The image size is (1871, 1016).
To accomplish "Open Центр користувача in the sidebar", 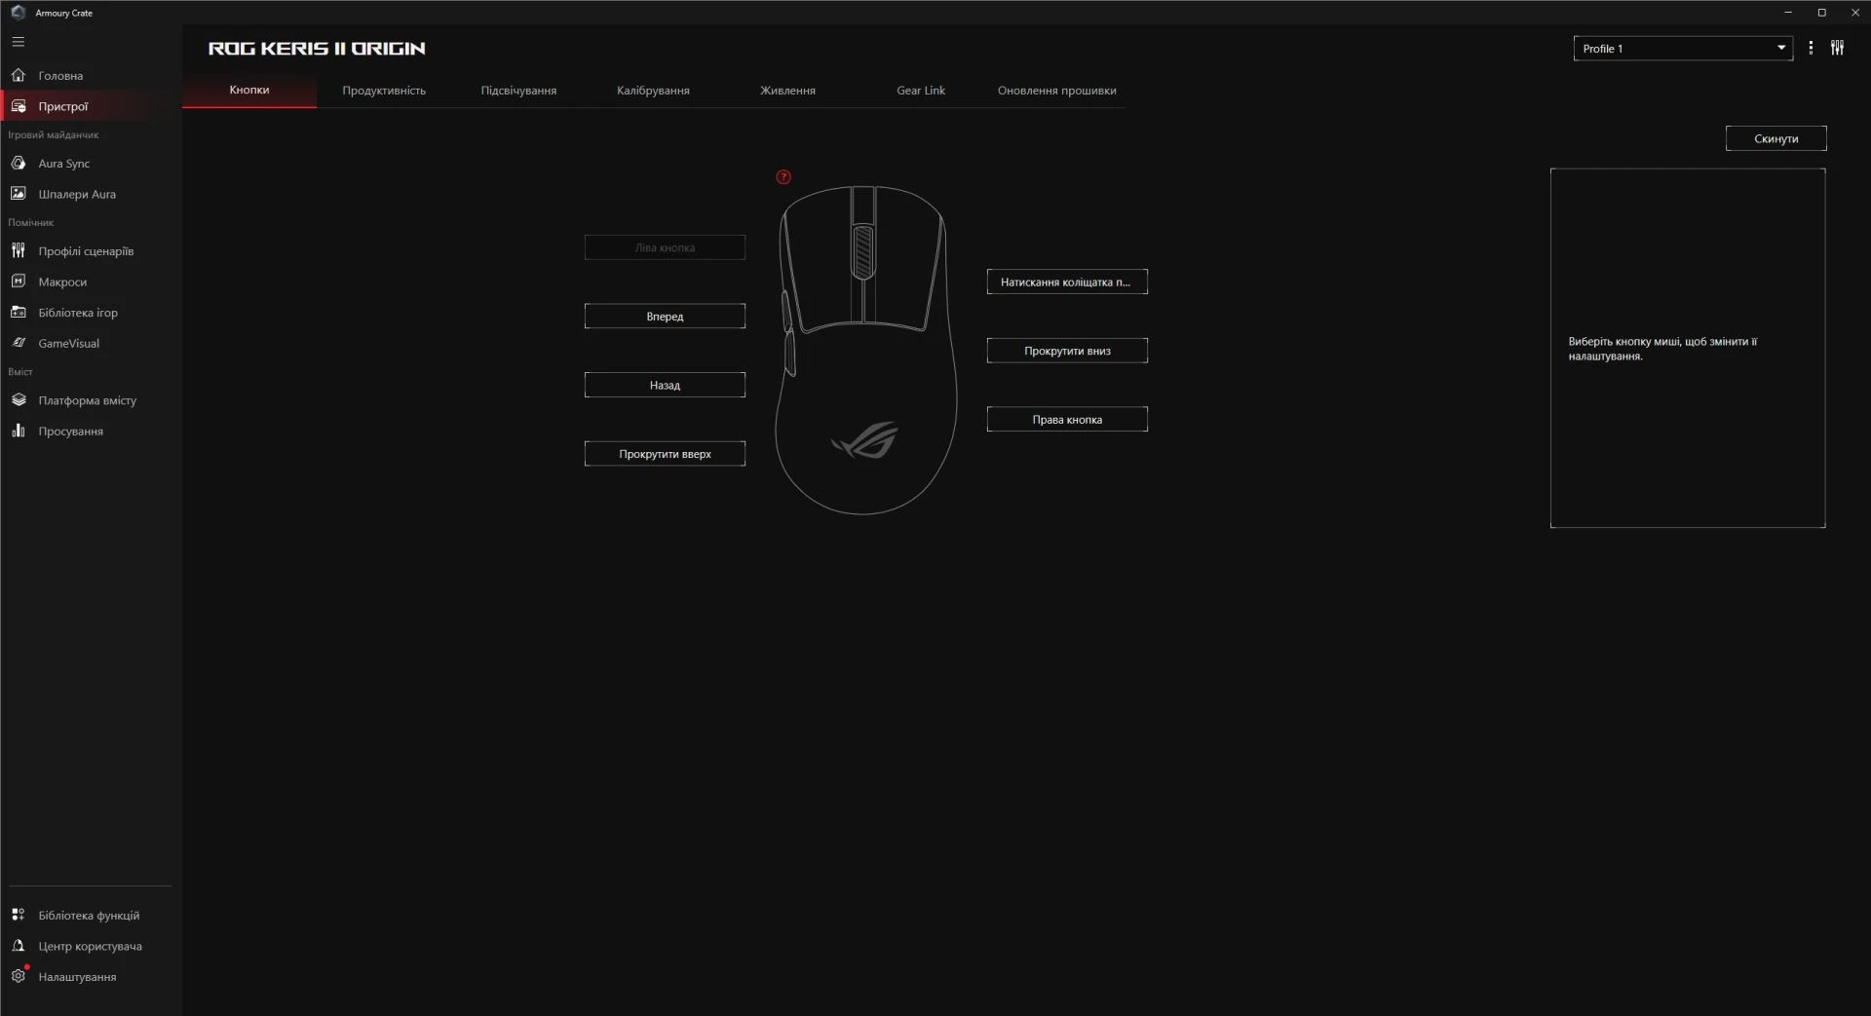I will [x=91, y=946].
